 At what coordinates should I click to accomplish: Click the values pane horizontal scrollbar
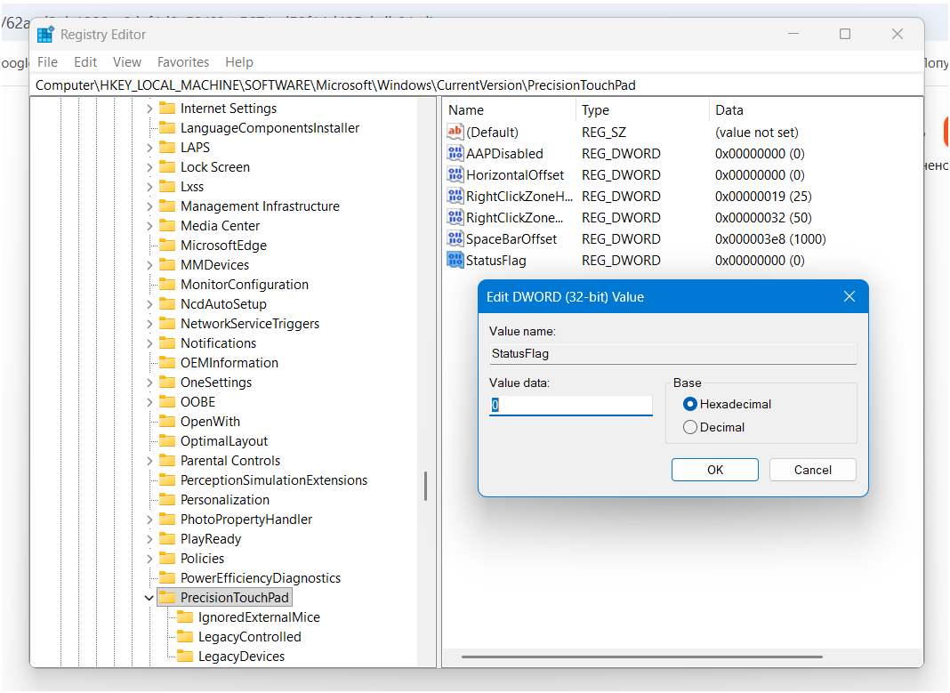(641, 657)
